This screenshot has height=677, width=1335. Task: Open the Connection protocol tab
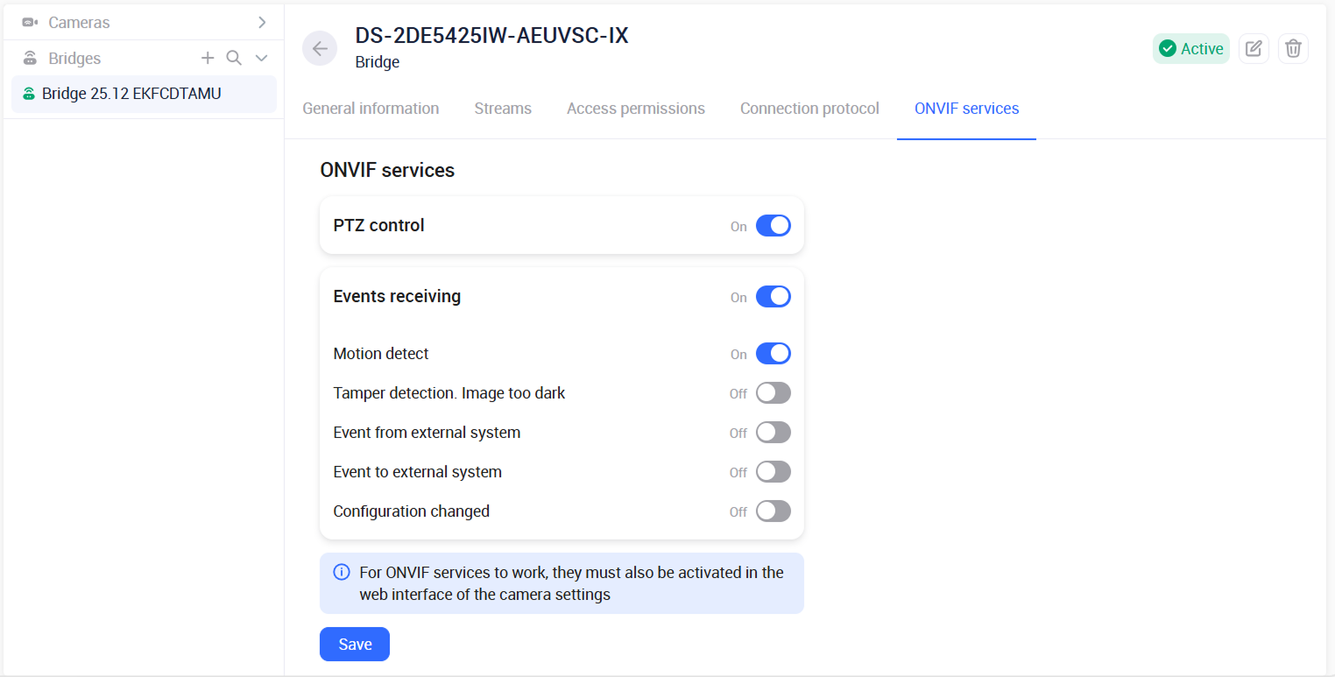pyautogui.click(x=809, y=109)
